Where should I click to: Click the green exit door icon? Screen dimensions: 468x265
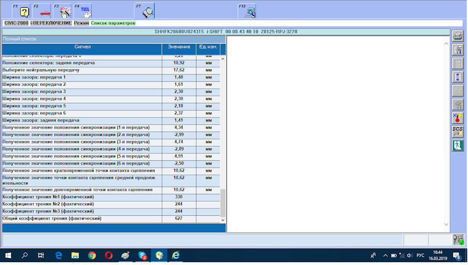458,146
